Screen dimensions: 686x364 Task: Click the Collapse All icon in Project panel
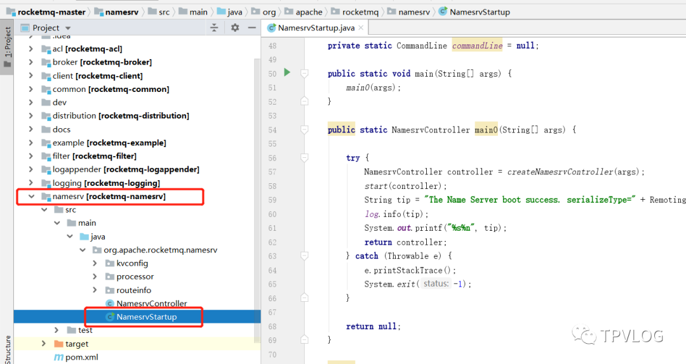pyautogui.click(x=214, y=27)
